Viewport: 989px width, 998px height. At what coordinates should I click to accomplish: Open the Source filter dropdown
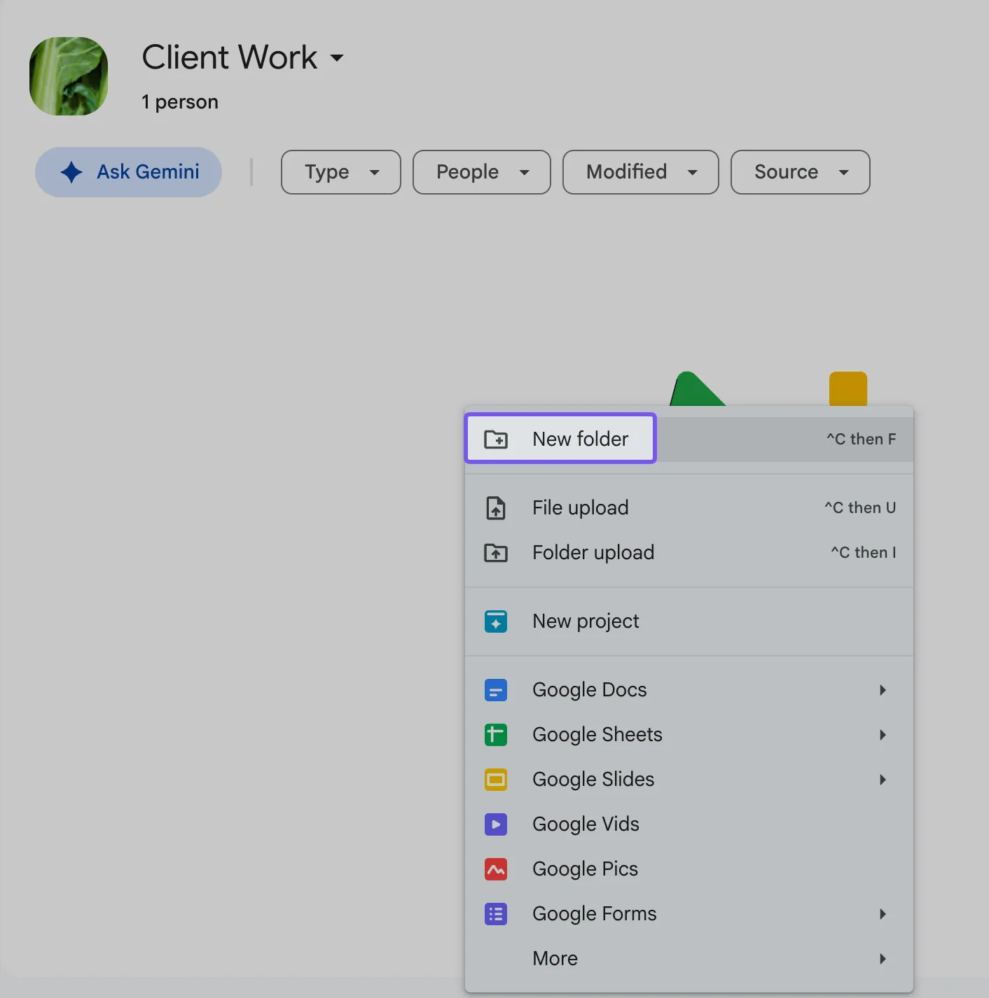tap(801, 172)
